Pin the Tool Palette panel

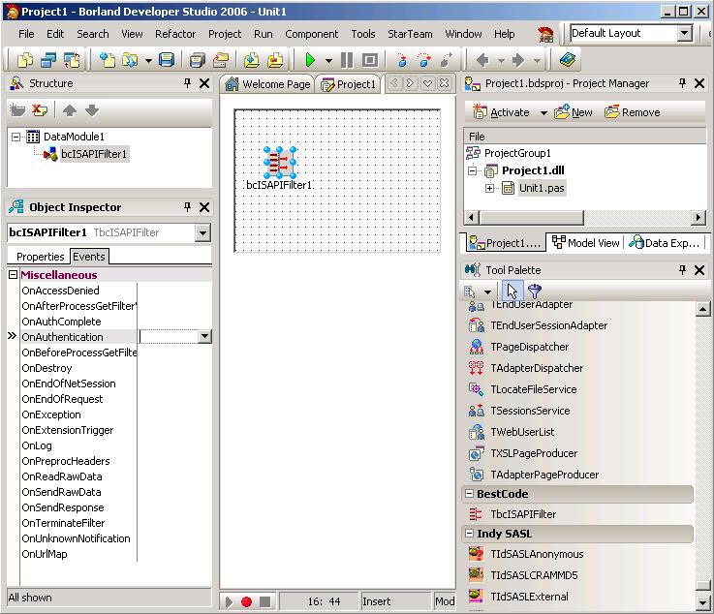[x=682, y=270]
